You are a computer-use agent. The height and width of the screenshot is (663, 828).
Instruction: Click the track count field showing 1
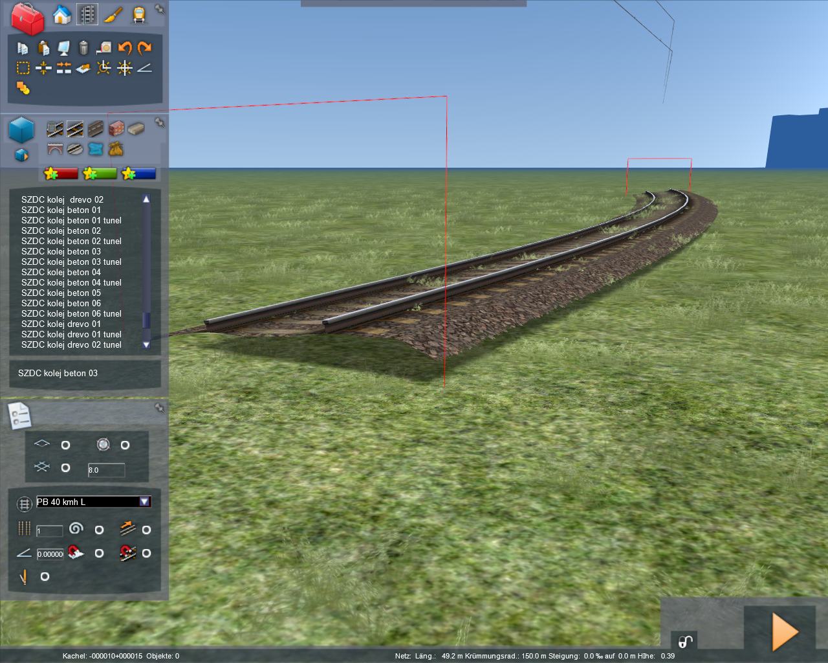[x=49, y=531]
